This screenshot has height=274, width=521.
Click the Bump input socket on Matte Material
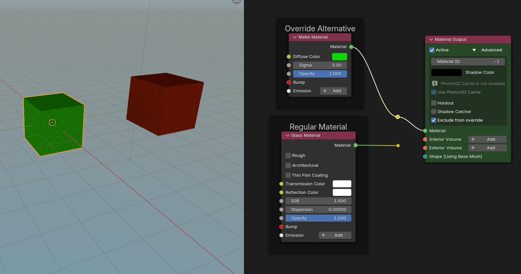click(x=289, y=82)
